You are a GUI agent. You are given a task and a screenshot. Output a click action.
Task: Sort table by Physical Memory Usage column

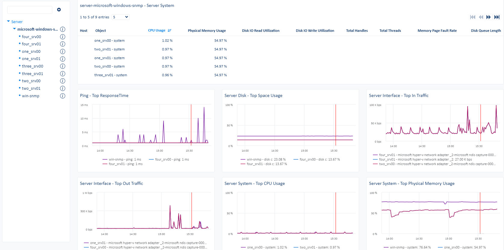pos(207,31)
